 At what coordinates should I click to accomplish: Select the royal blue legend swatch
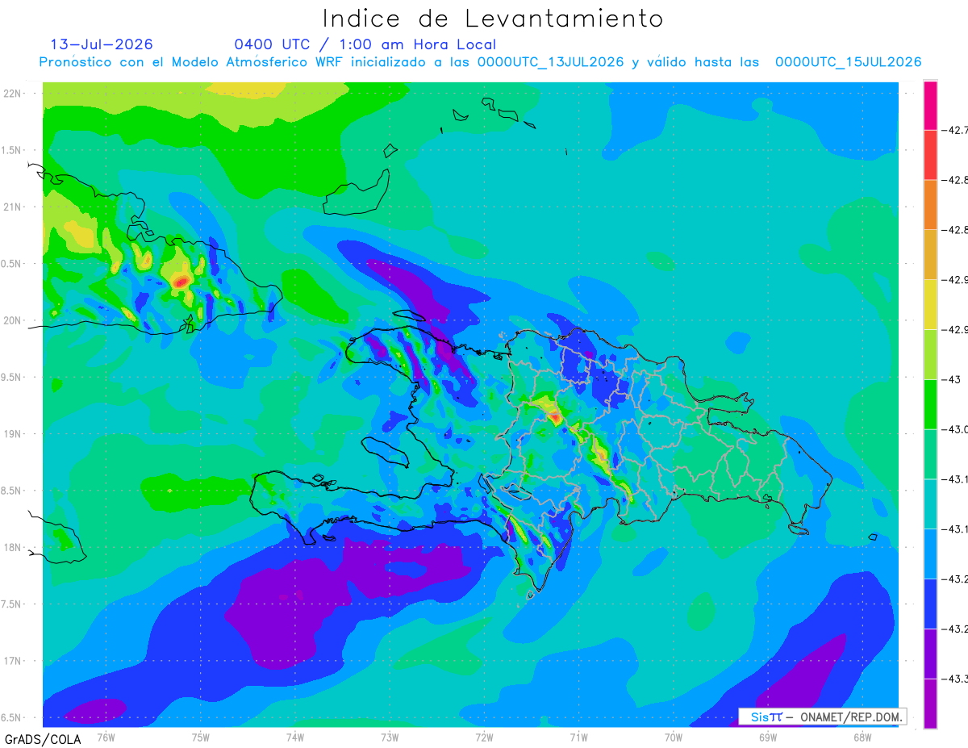[930, 604]
